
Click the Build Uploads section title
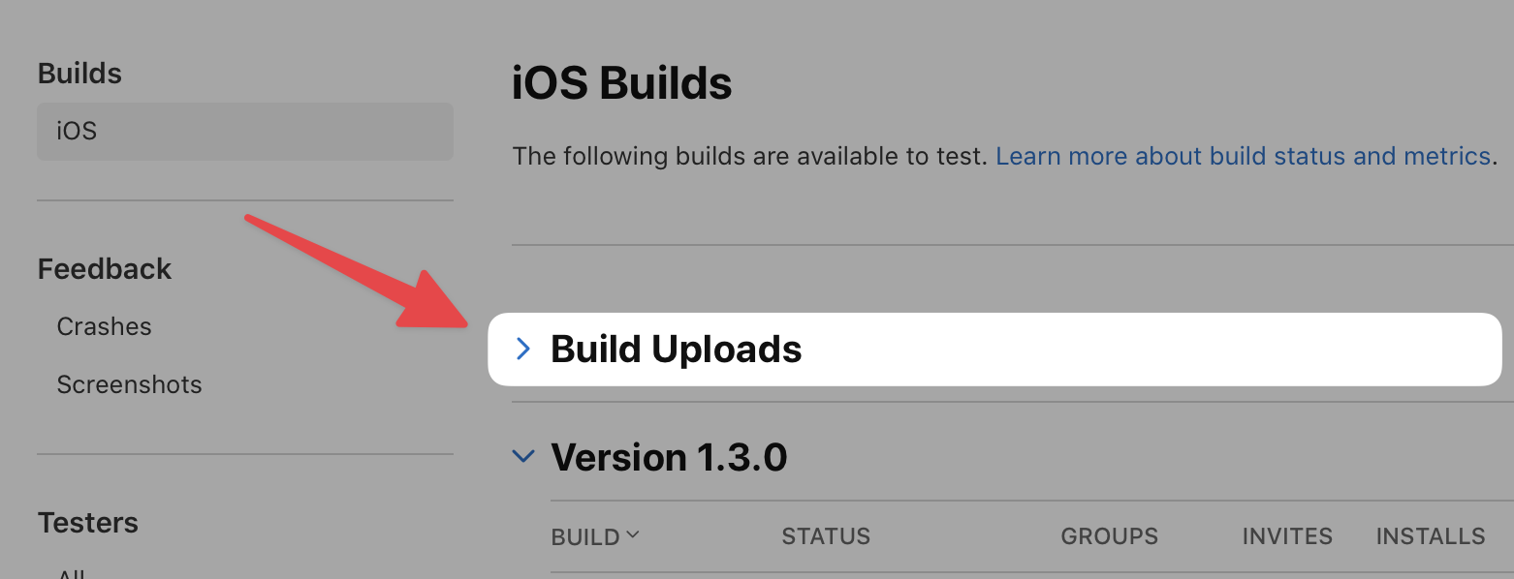[x=676, y=349]
